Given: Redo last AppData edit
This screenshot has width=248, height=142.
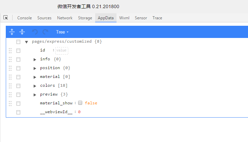Looking at the screenshot, I should [x=46, y=32].
